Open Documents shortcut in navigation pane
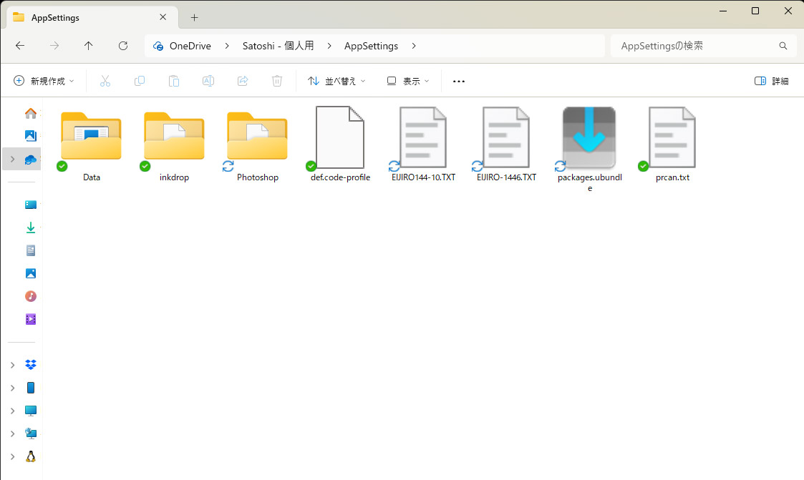The image size is (804, 480). 31,250
